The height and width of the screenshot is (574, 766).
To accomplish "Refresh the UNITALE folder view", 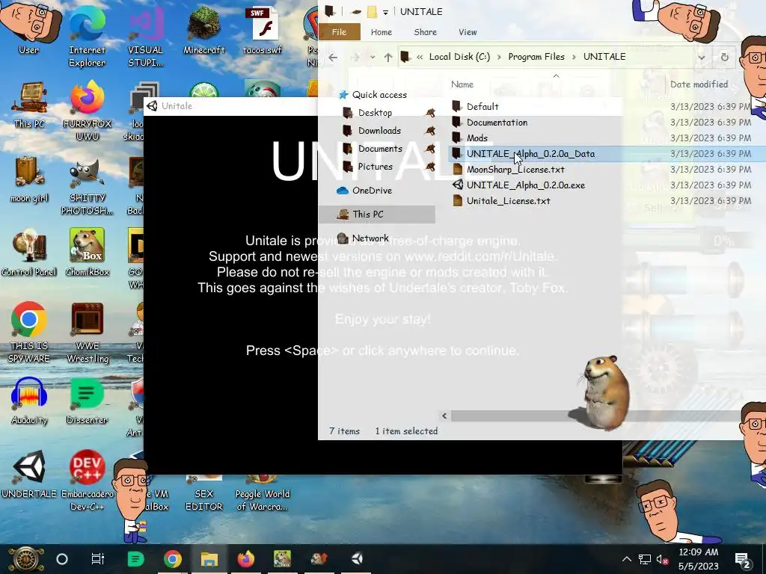I will click(724, 57).
